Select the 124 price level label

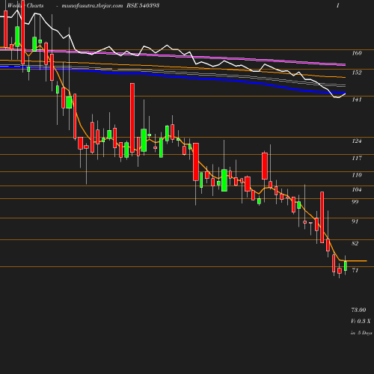click(357, 141)
